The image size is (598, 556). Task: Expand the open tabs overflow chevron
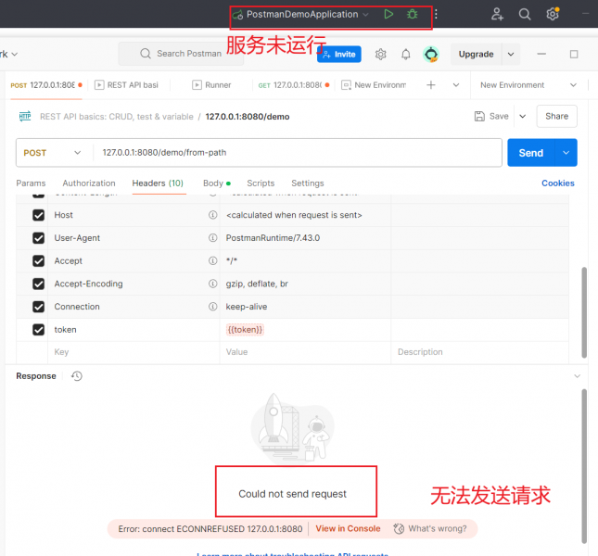click(456, 85)
